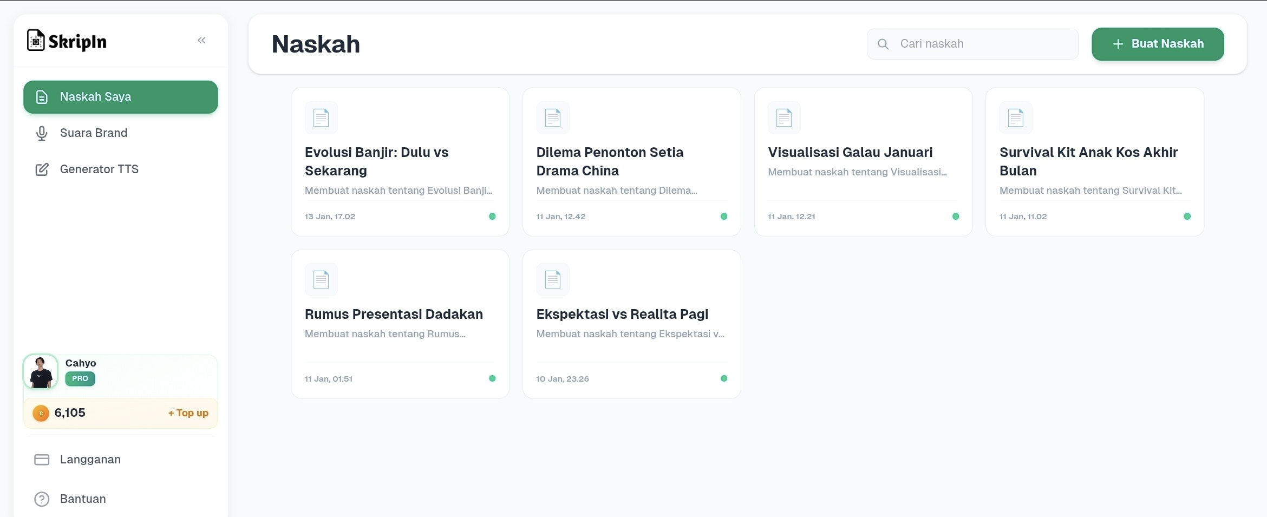This screenshot has width=1267, height=517.
Task: Click the Top up link
Action: point(187,413)
